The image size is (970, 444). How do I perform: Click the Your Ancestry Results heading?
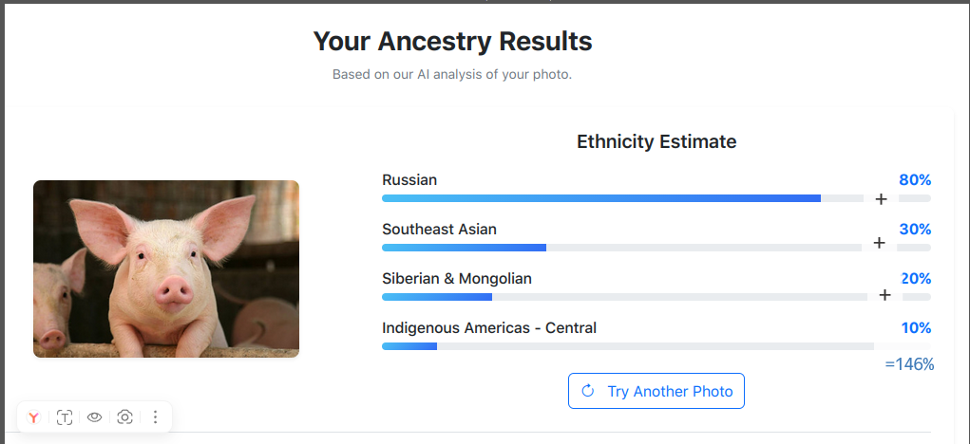click(x=452, y=42)
